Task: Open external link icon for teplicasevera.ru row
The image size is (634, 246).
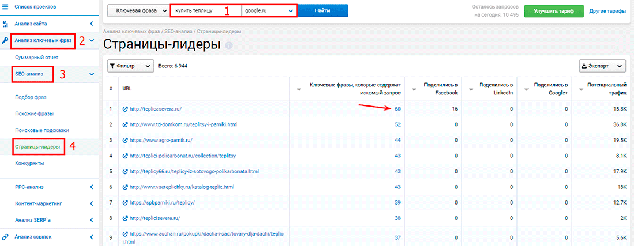Action: tap(124, 109)
